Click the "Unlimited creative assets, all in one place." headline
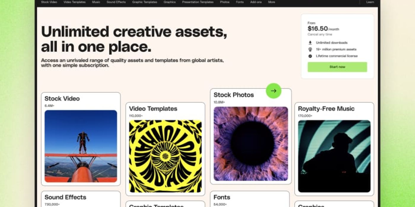This screenshot has width=415, height=207. tap(134, 39)
